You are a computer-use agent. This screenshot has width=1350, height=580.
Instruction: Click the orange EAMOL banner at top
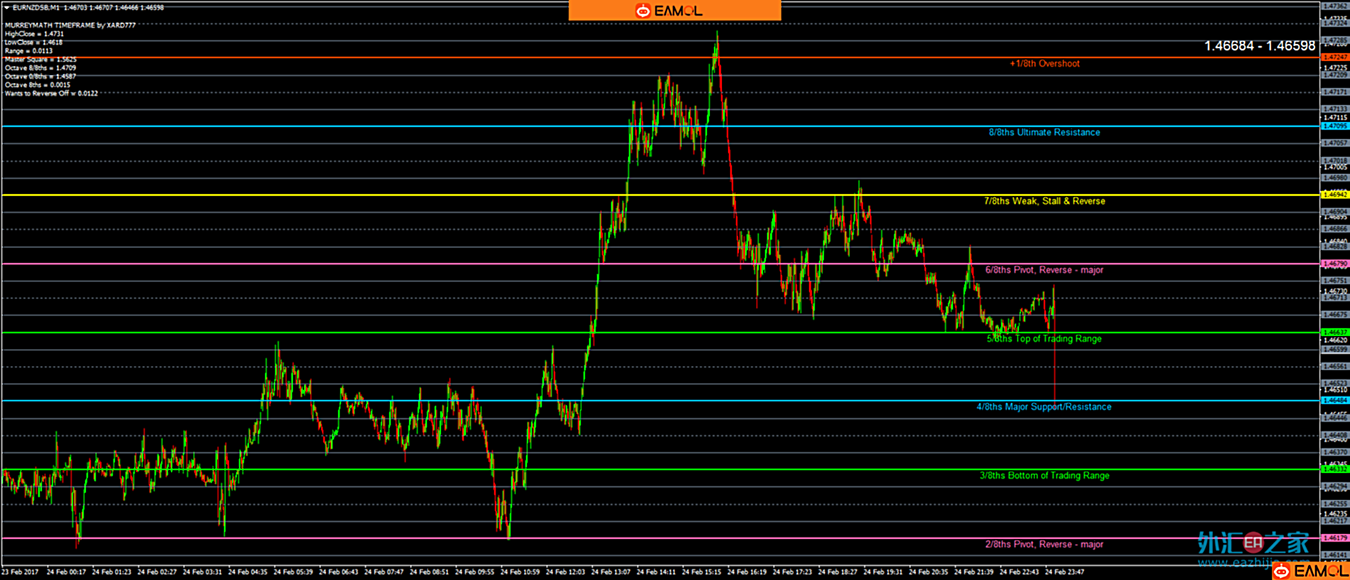pos(674,11)
